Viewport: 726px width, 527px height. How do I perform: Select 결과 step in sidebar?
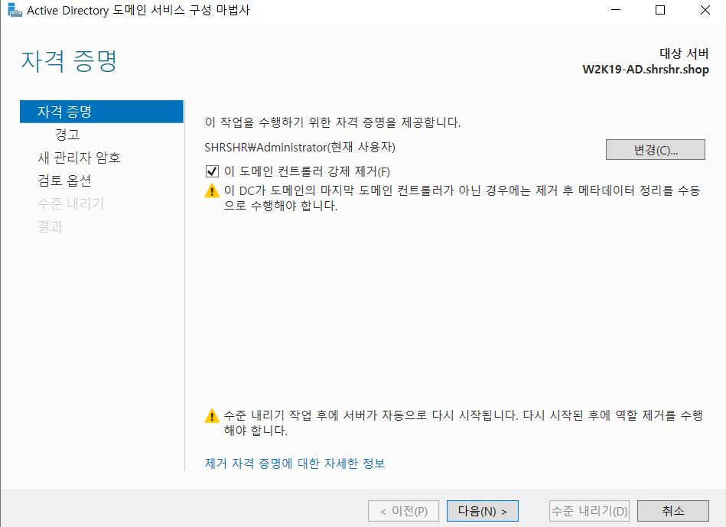(x=50, y=226)
